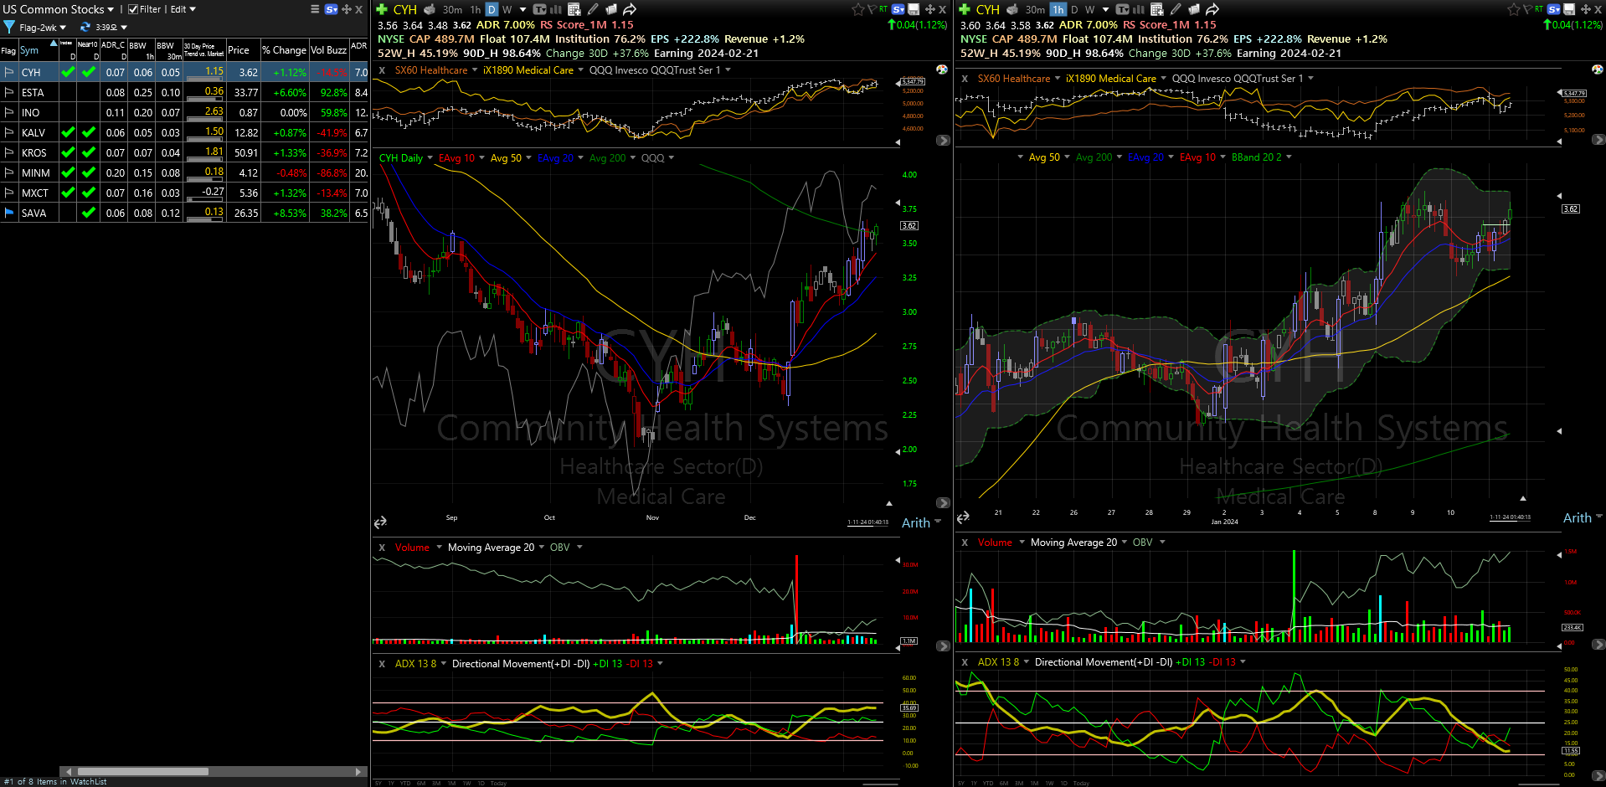Save the hourly chart with the floppy disk icon

tap(1569, 9)
